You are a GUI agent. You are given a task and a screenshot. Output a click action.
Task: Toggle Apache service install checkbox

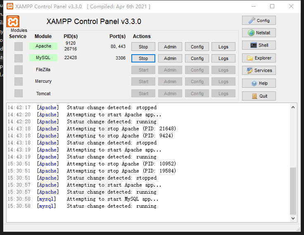[19, 47]
